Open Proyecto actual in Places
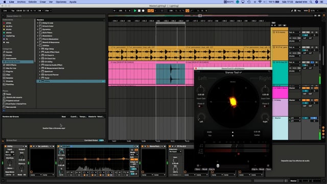 tap(11, 101)
